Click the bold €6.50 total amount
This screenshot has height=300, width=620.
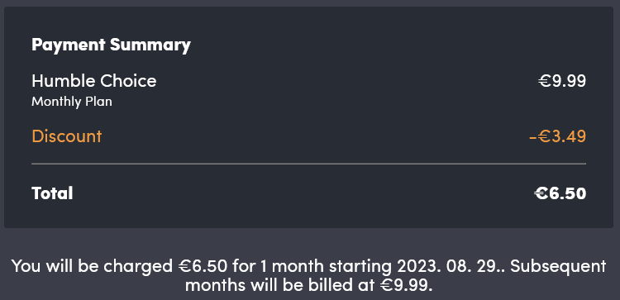pyautogui.click(x=560, y=193)
